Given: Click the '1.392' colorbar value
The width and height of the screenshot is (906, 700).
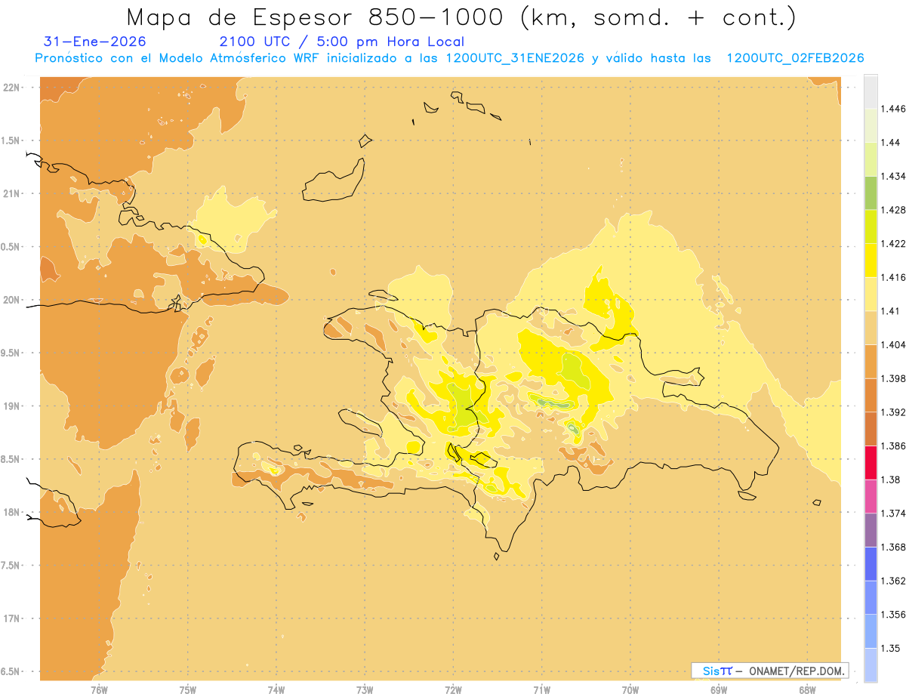Looking at the screenshot, I should [892, 412].
